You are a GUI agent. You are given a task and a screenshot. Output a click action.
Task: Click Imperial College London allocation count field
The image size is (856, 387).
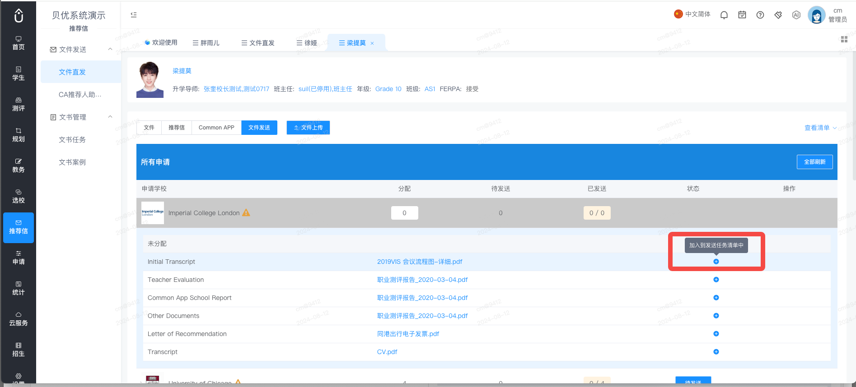pos(404,213)
